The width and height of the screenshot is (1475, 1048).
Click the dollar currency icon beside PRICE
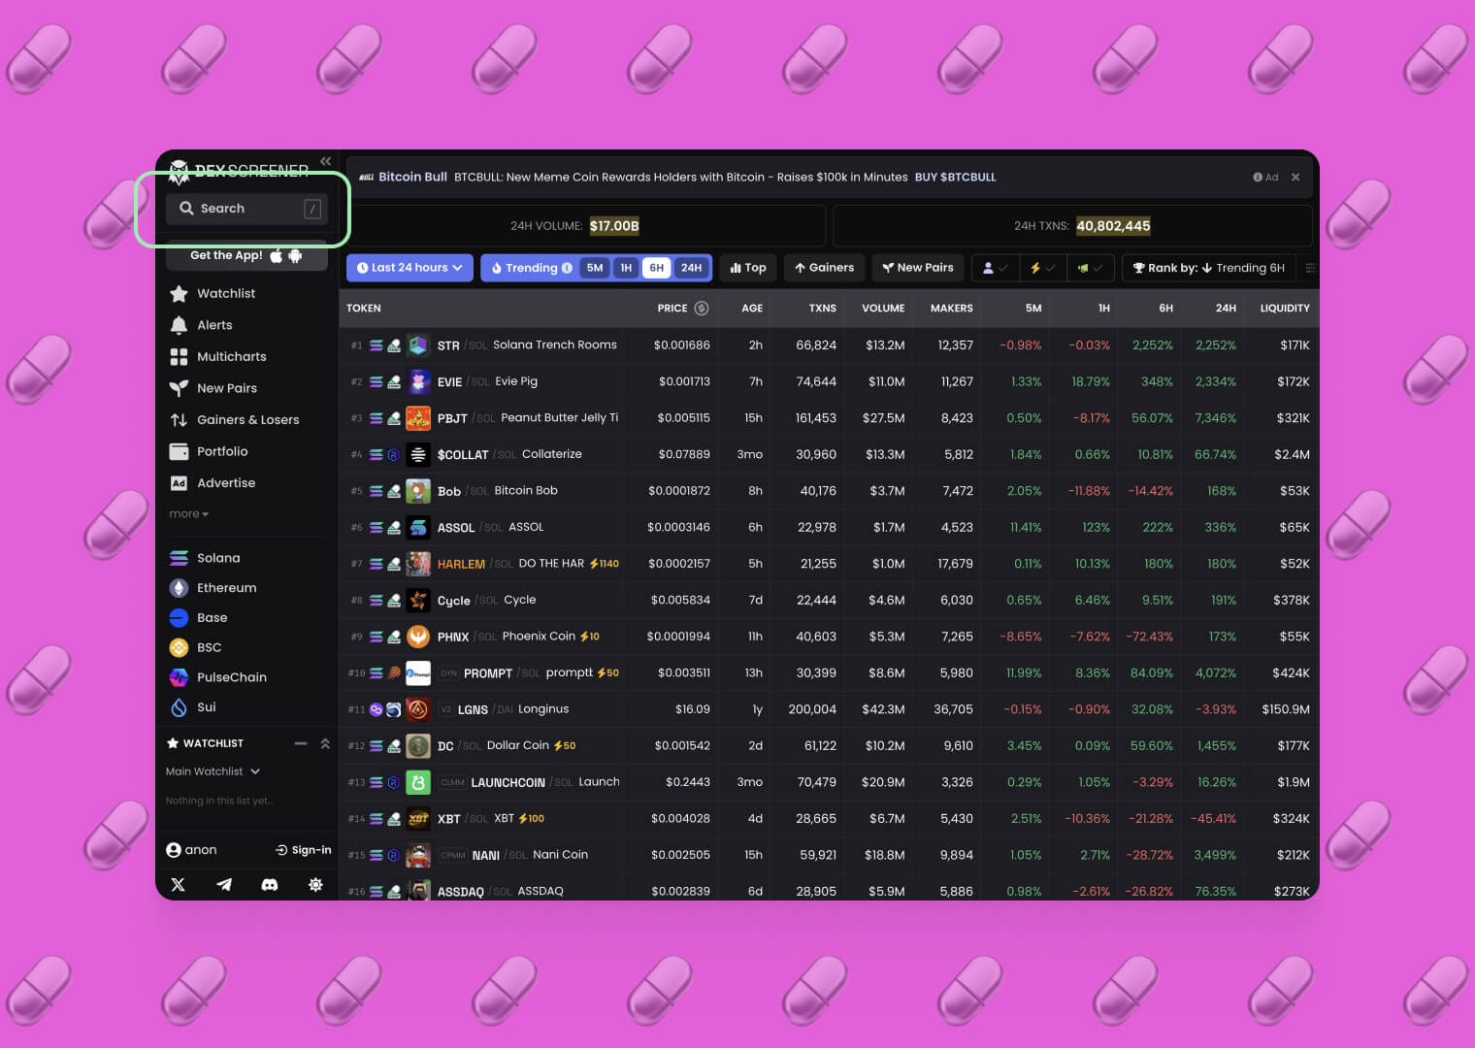702,308
